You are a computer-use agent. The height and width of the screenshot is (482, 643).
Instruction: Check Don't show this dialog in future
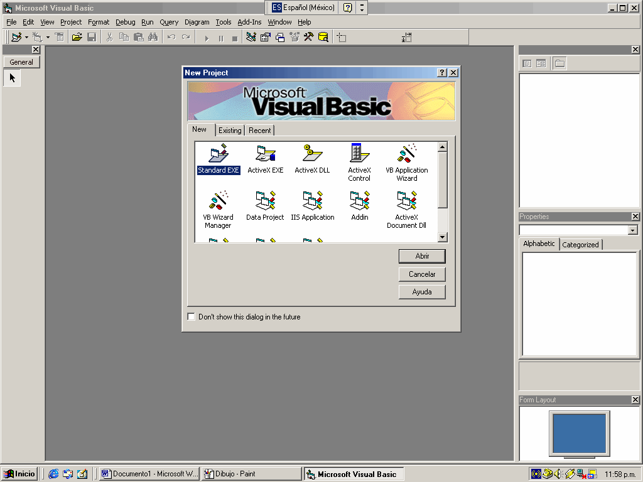tap(191, 316)
